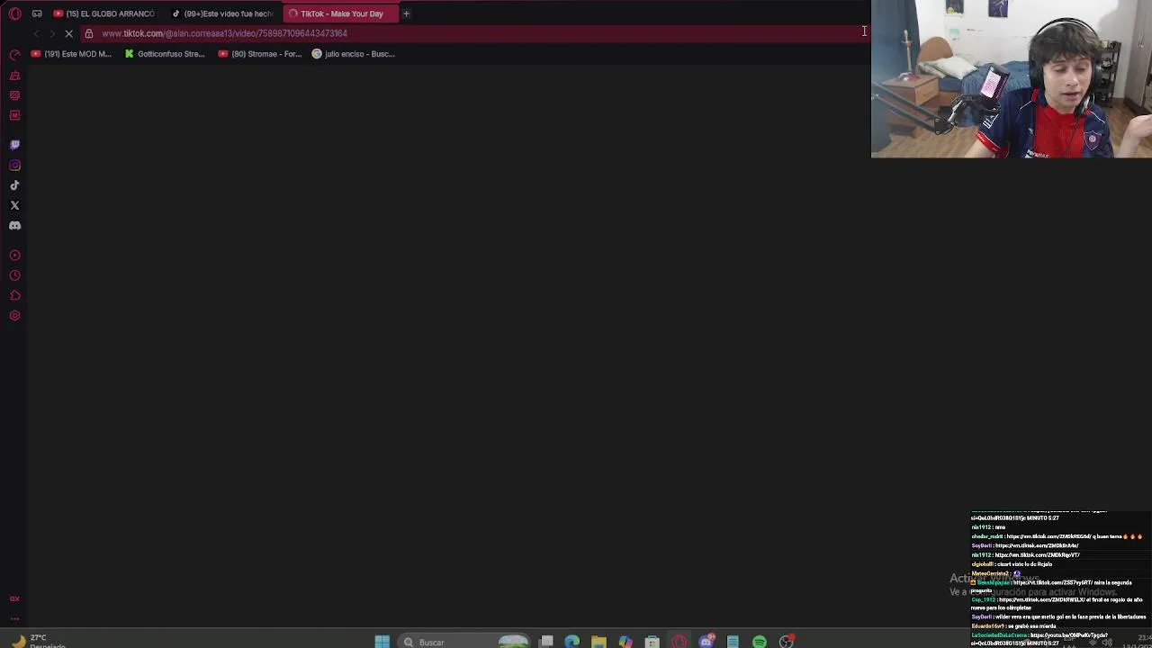Open the Opera GX main menu logo
Image resolution: width=1152 pixels, height=648 pixels.
[14, 13]
